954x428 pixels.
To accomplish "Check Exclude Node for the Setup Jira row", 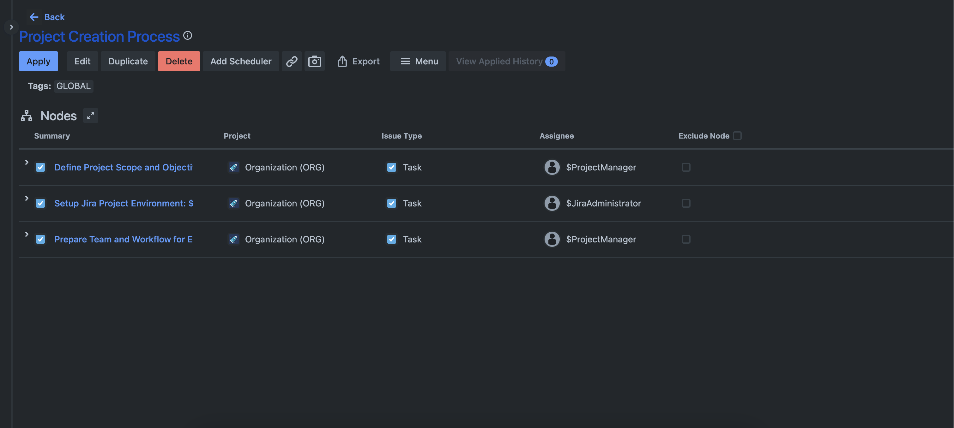I will coord(686,203).
